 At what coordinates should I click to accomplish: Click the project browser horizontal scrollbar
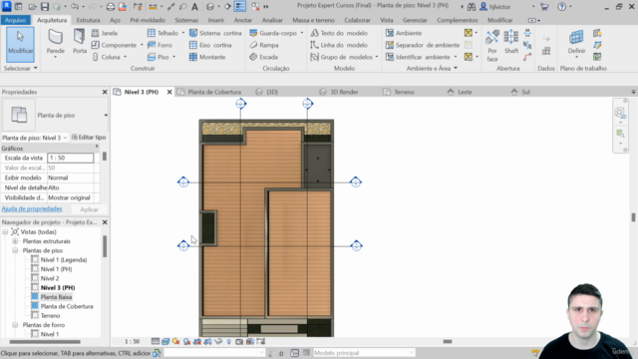pyautogui.click(x=45, y=341)
